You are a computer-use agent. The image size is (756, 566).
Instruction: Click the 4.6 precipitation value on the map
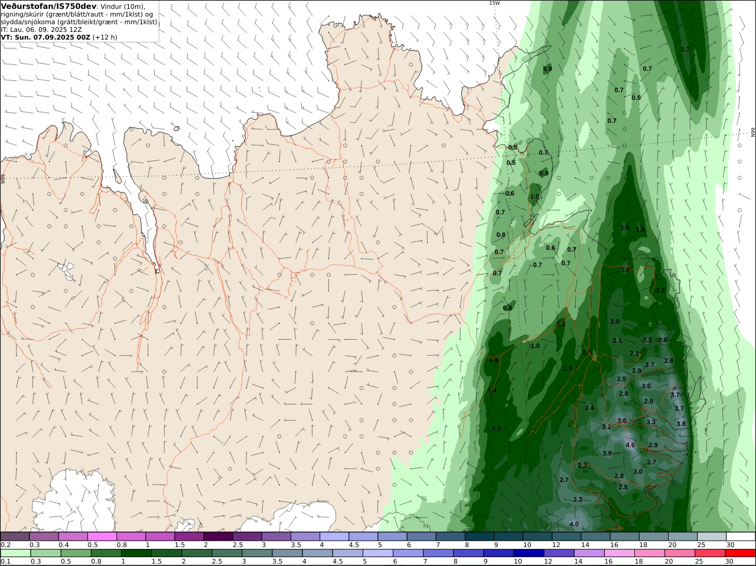630,445
